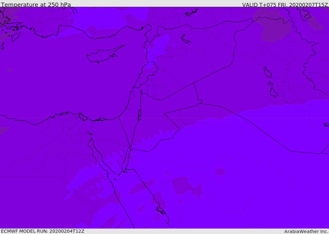Click the island of Rhodes
Image resolution: width=329 pixels, height=234 pixels.
(x=16, y=36)
